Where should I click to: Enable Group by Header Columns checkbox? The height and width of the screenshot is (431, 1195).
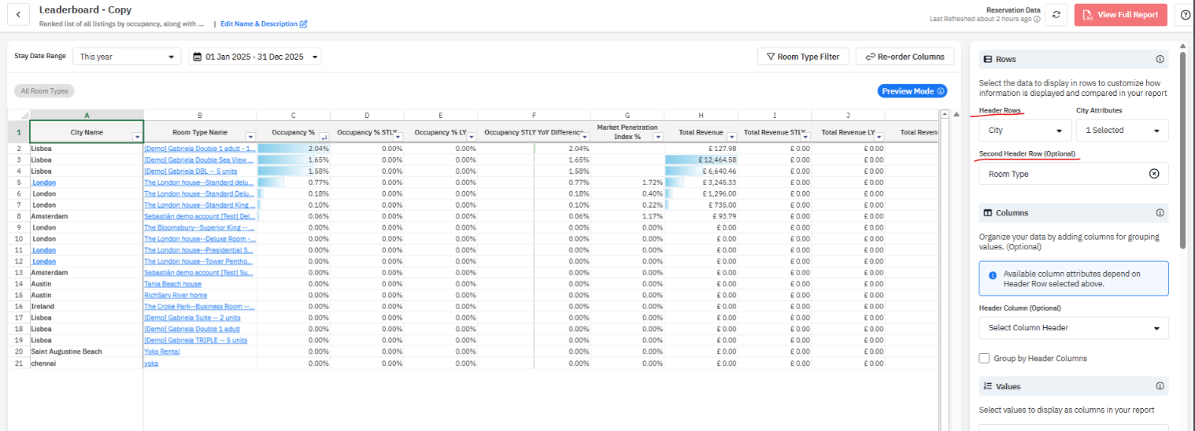(984, 359)
